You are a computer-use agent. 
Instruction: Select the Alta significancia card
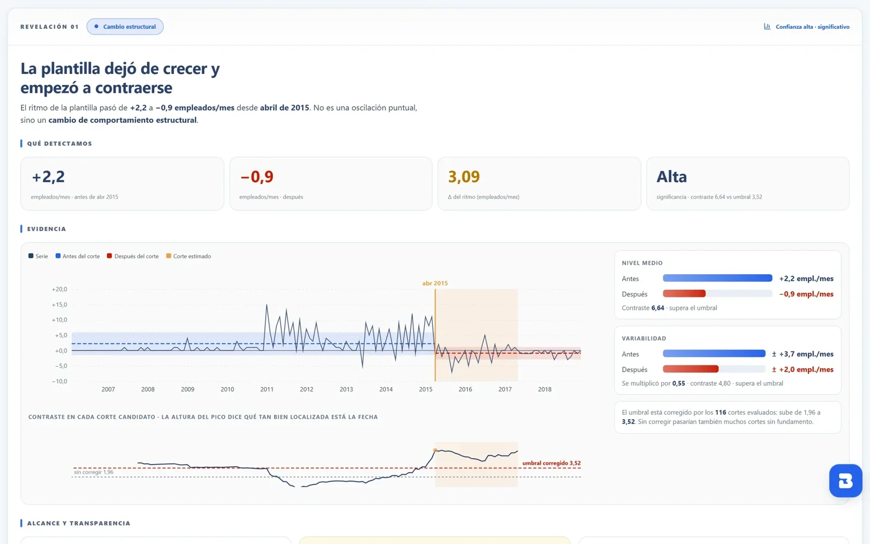tap(748, 184)
